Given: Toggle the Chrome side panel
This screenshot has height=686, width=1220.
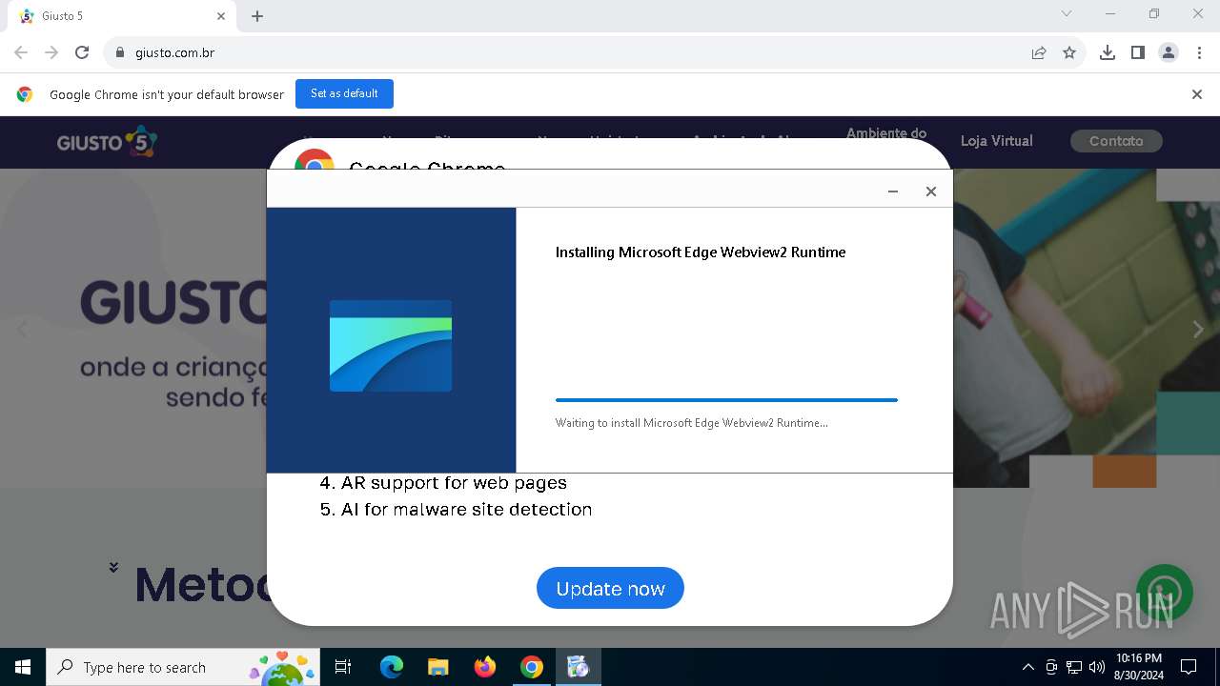Looking at the screenshot, I should pyautogui.click(x=1138, y=52).
